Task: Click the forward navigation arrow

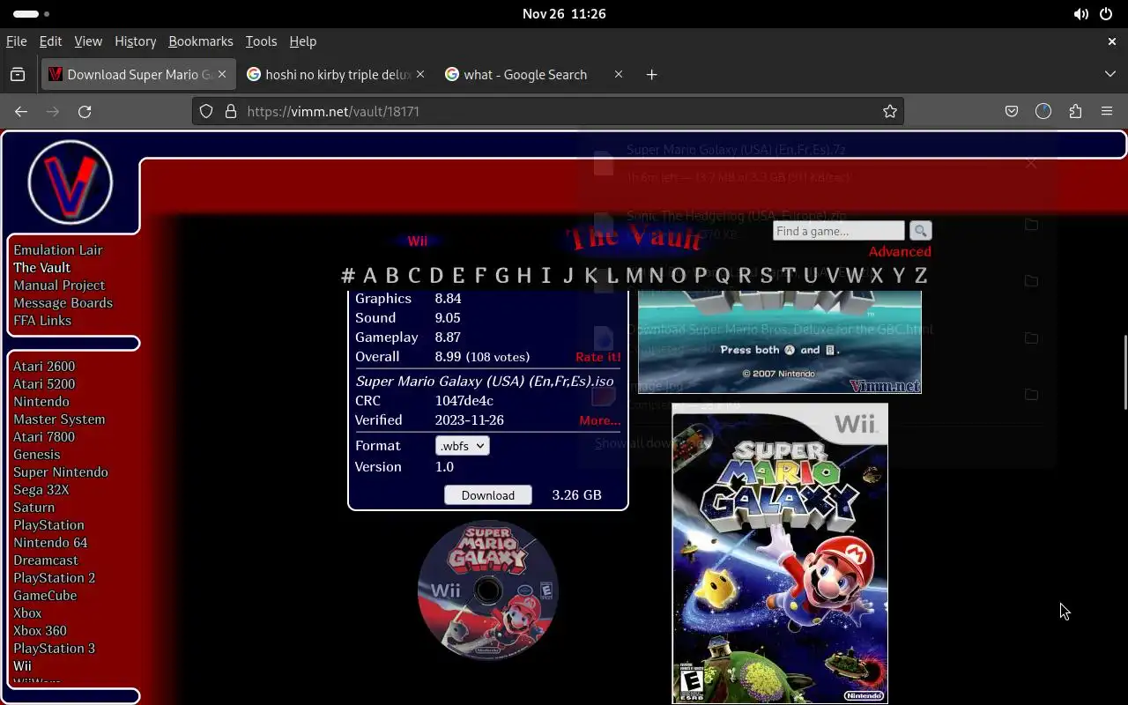Action: click(53, 111)
